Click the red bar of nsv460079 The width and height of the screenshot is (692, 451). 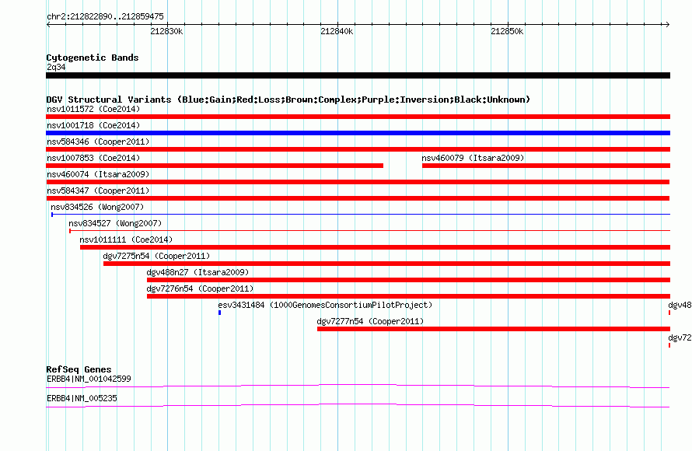546,166
